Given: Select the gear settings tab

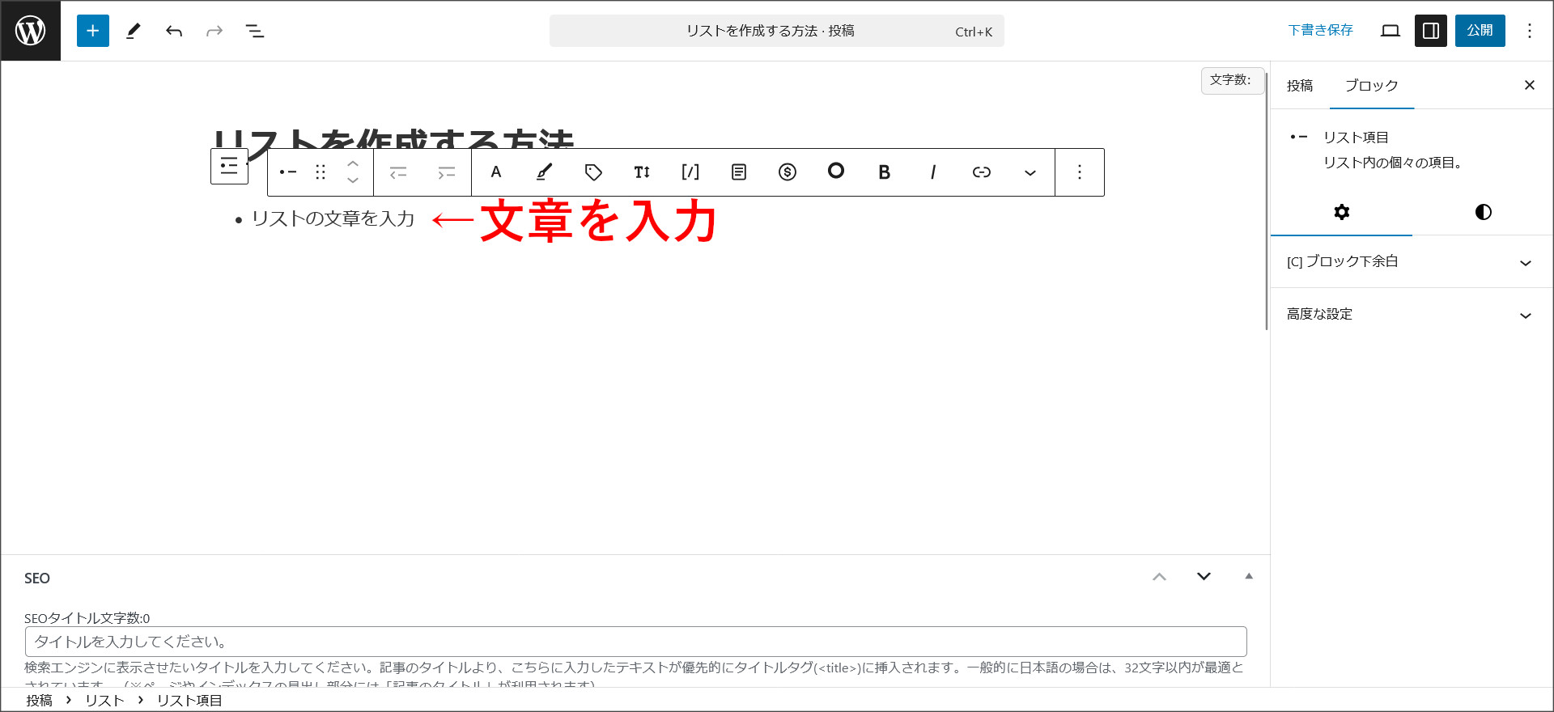Looking at the screenshot, I should [1342, 212].
